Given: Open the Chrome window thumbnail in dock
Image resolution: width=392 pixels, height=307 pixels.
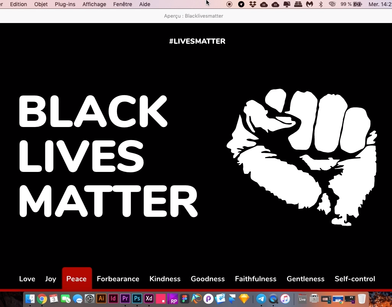Looking at the screenshot, I should pos(338,299).
